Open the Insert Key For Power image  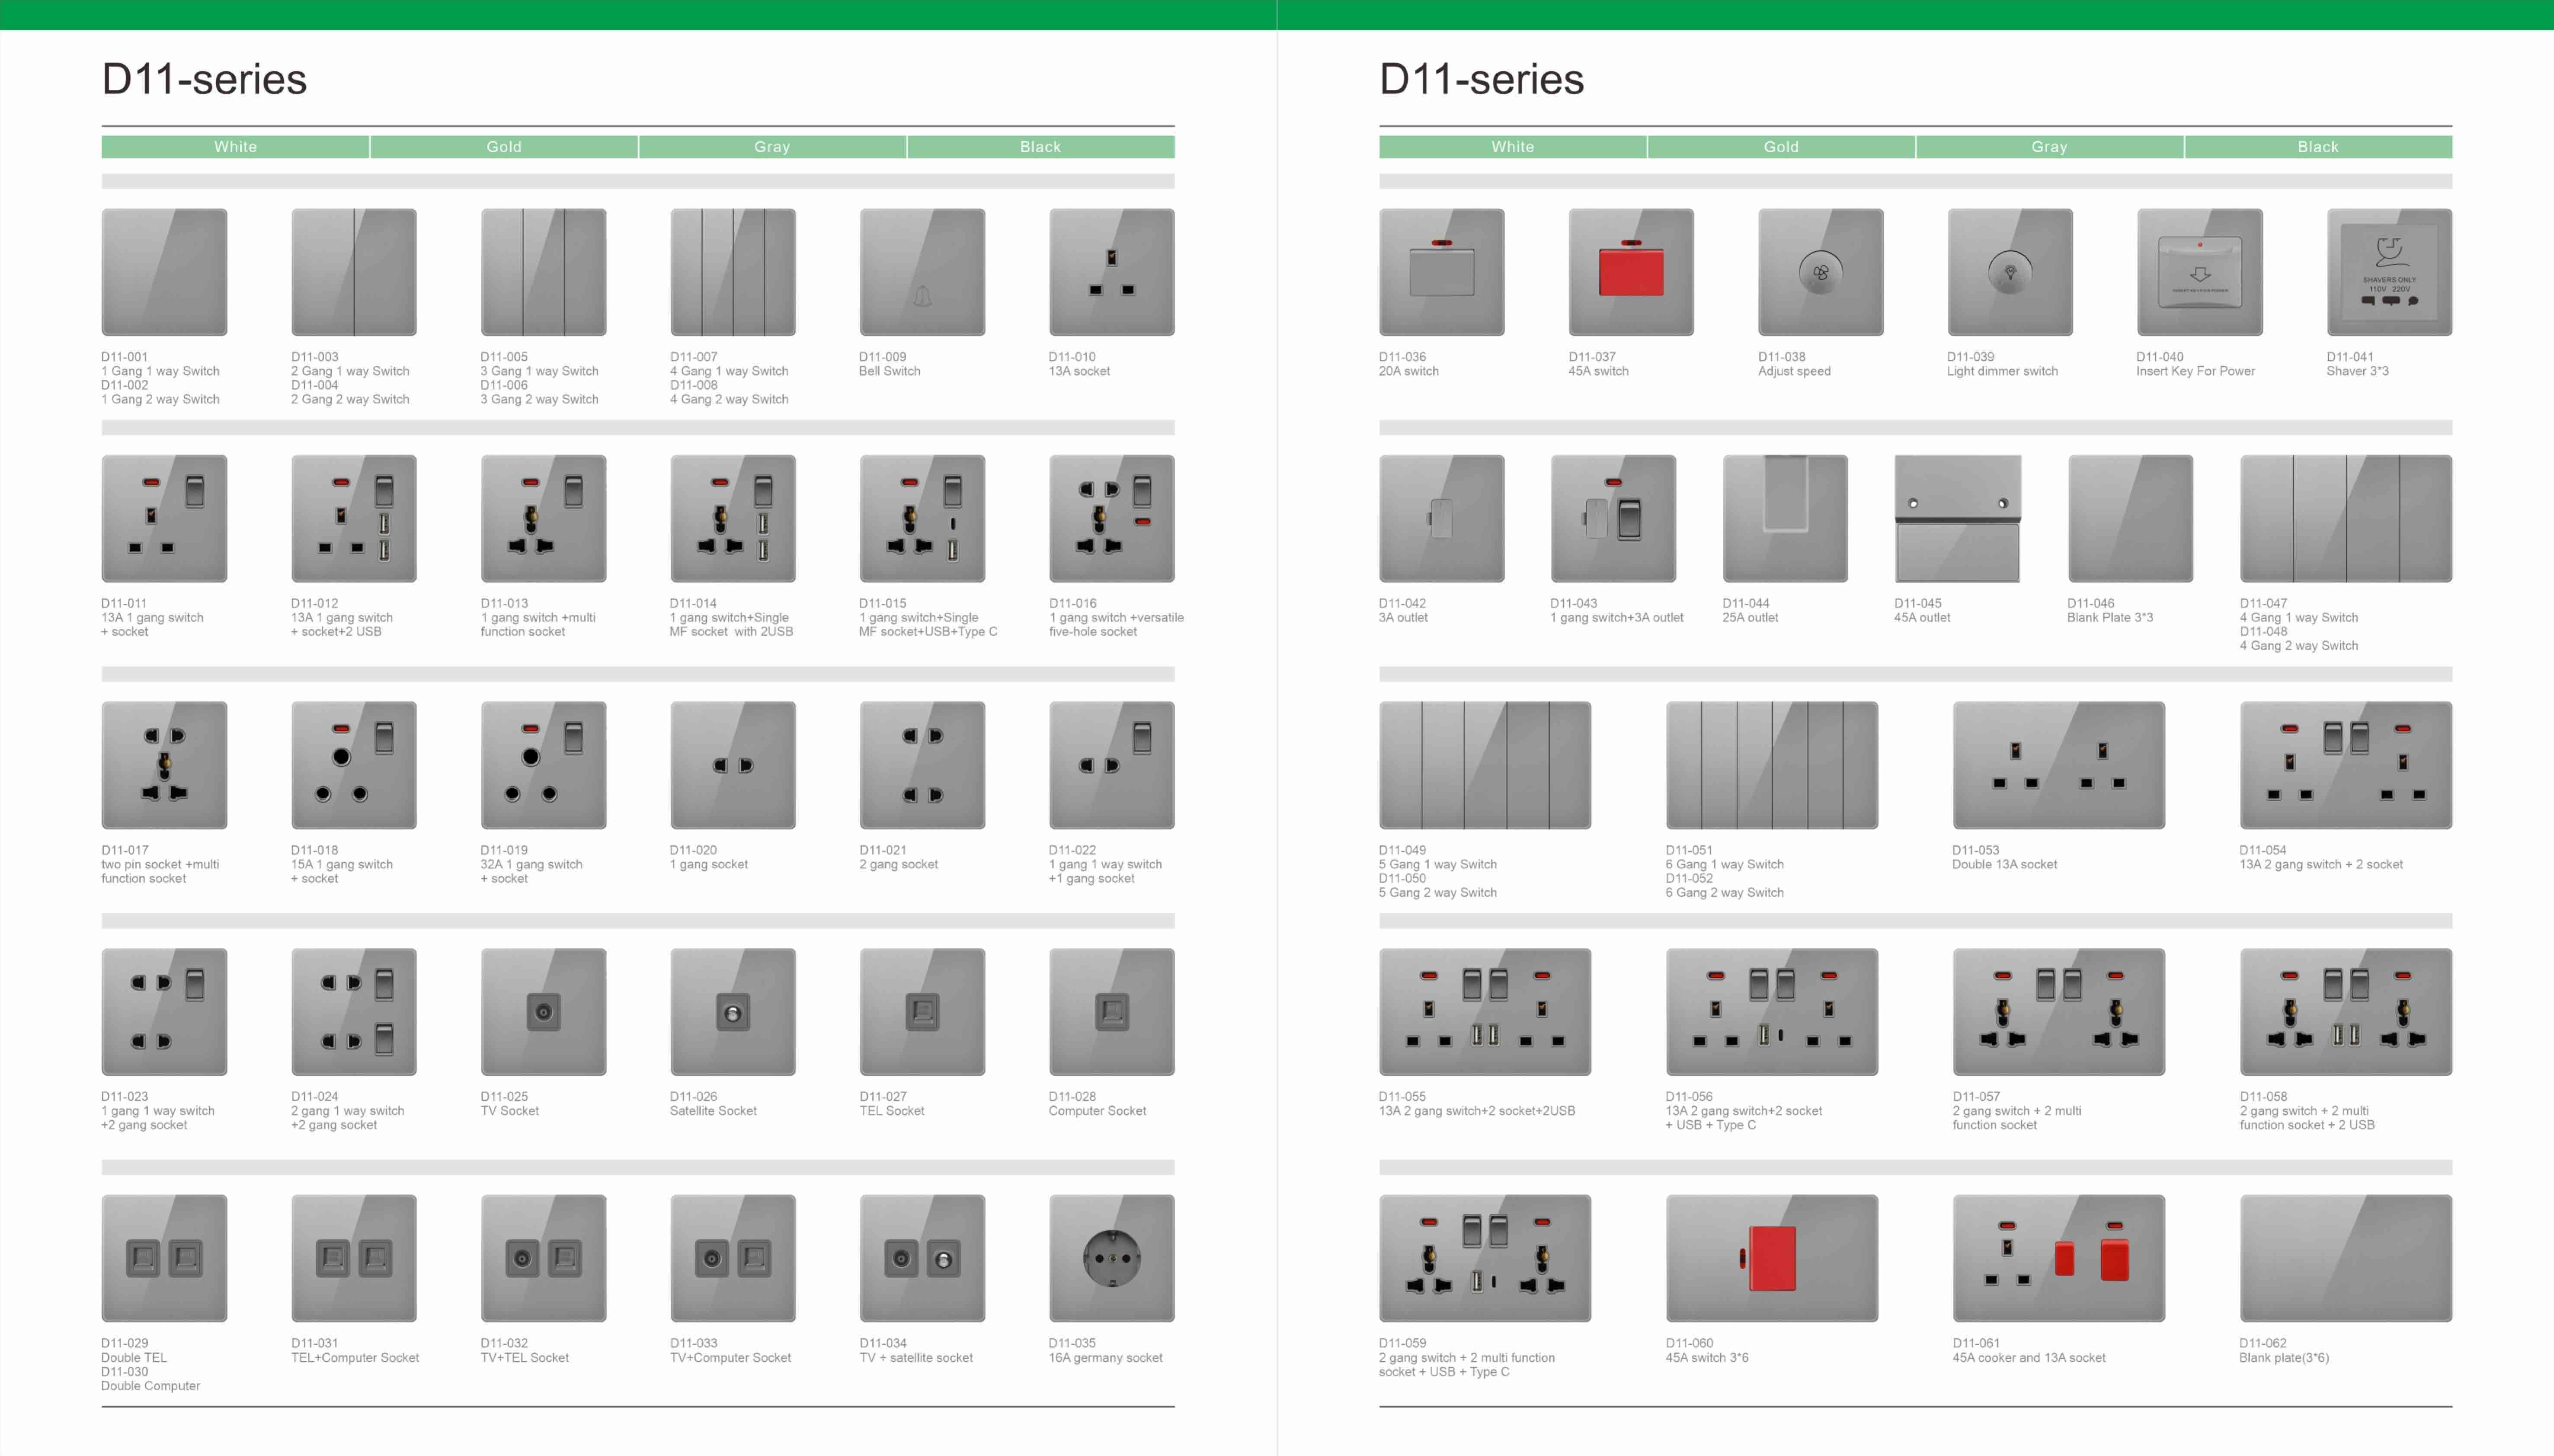point(2200,272)
